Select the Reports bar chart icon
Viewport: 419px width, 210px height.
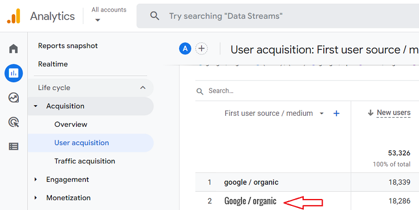tap(14, 73)
